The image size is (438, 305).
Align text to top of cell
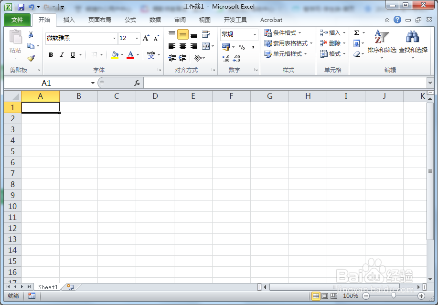point(172,34)
